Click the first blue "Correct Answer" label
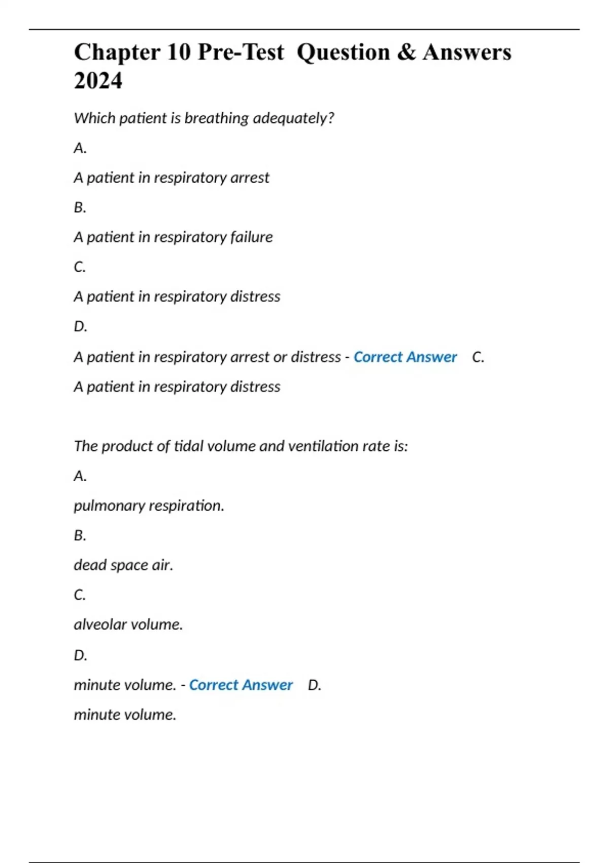Screen dimensions: 609x863 tap(405, 357)
